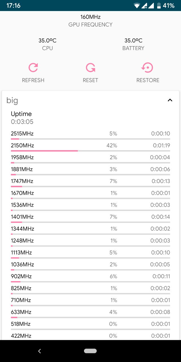The width and height of the screenshot is (181, 362).
Task: Tap the Android back navigation arrow
Action: click(x=40, y=351)
